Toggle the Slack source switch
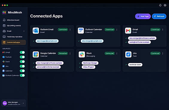 pos(22,62)
